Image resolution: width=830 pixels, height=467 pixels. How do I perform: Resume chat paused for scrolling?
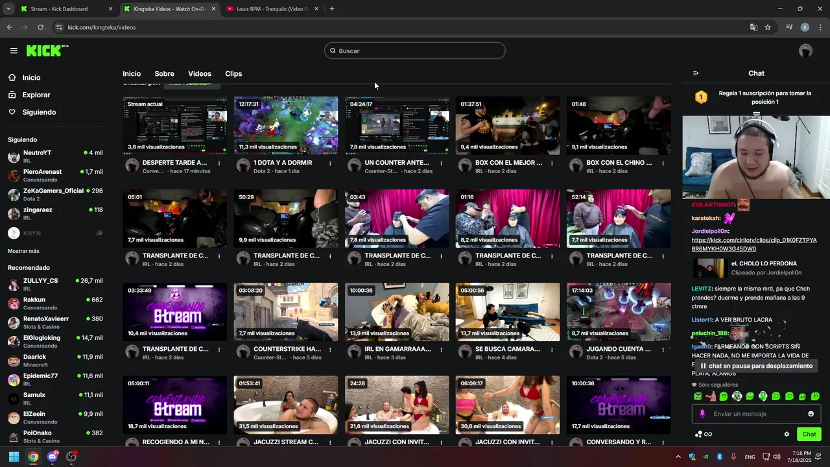(756, 366)
